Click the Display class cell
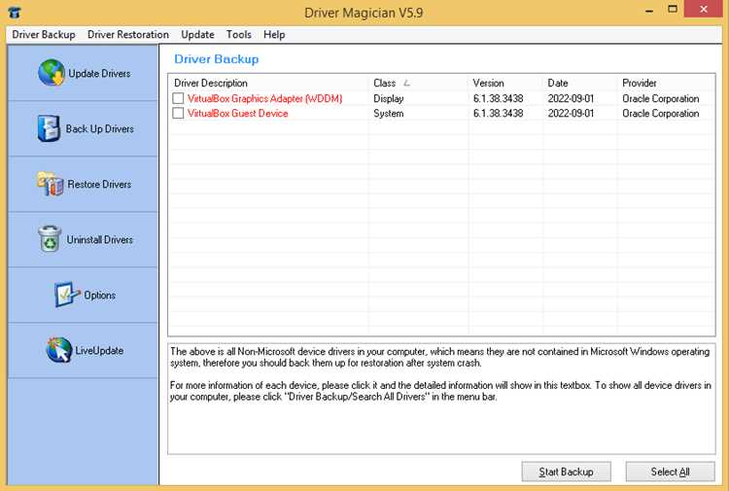The height and width of the screenshot is (491, 729). point(388,98)
